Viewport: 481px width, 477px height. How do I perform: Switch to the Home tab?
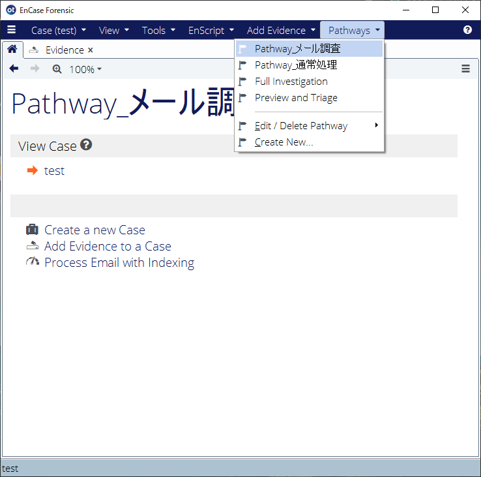click(x=12, y=49)
